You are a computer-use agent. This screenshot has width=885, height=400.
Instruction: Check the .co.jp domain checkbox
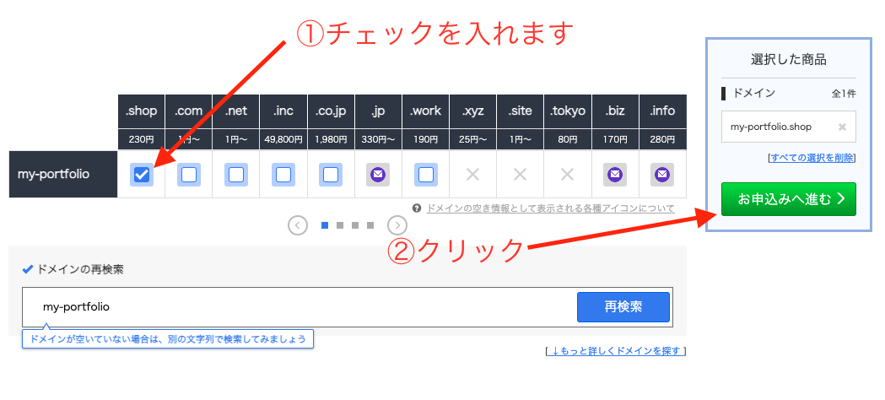click(331, 175)
